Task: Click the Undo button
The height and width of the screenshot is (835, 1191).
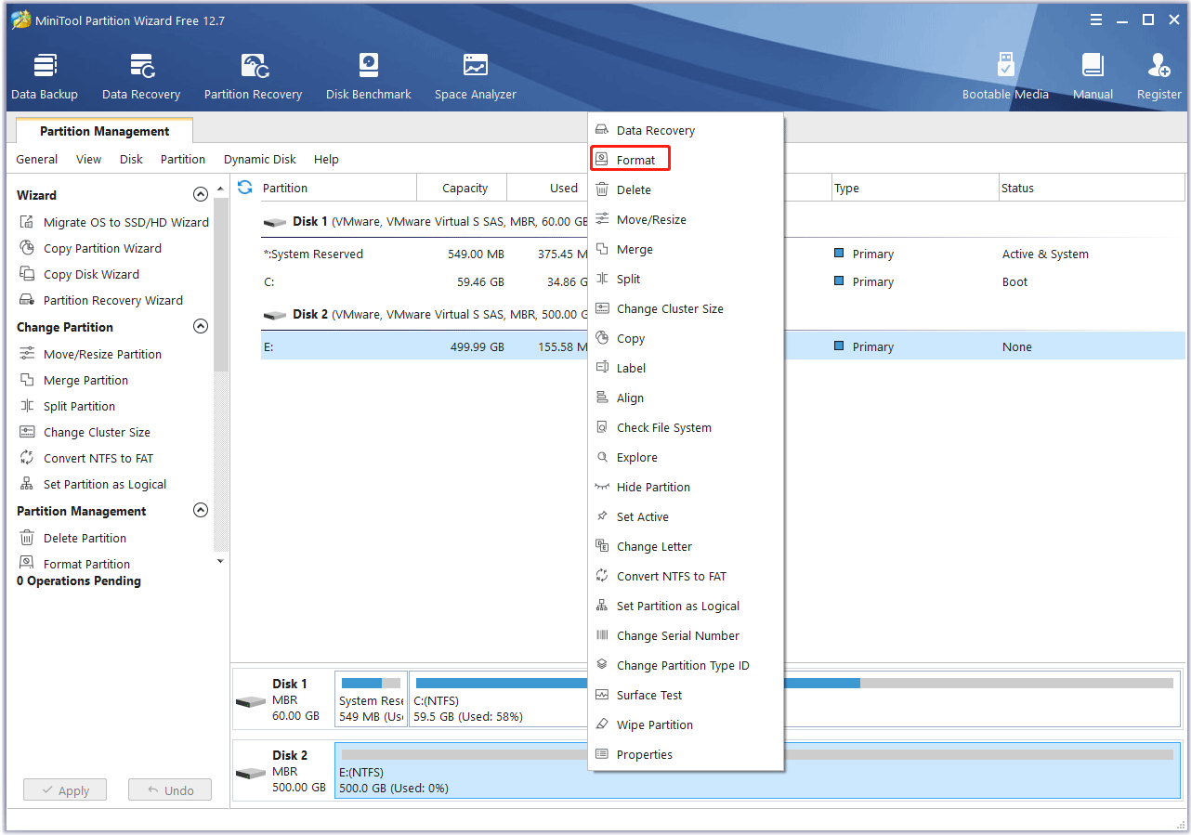Action: click(170, 790)
